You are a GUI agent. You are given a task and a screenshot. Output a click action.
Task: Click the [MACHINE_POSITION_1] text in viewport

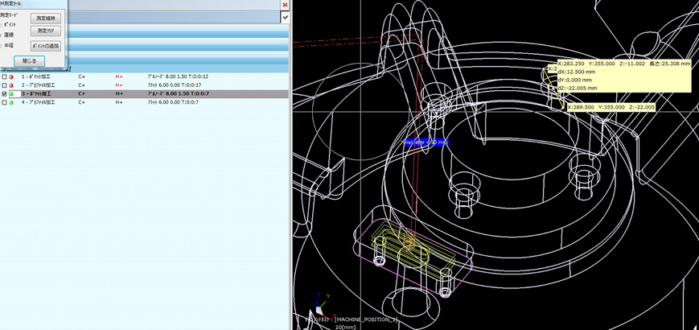click(x=365, y=320)
